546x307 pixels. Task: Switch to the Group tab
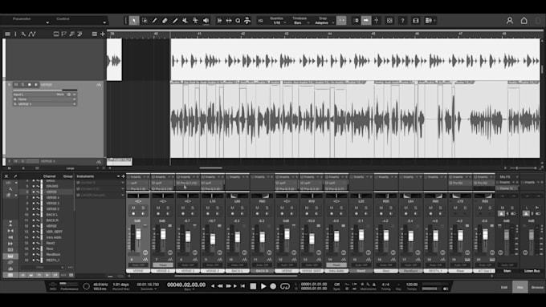click(68, 176)
